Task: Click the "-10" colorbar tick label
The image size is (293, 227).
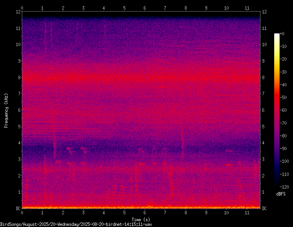Action: [283, 46]
